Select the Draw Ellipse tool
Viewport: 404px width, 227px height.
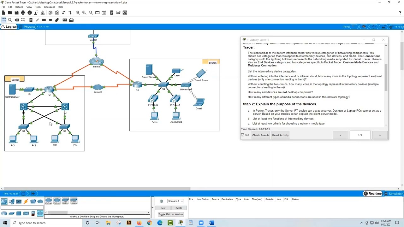(x=50, y=20)
